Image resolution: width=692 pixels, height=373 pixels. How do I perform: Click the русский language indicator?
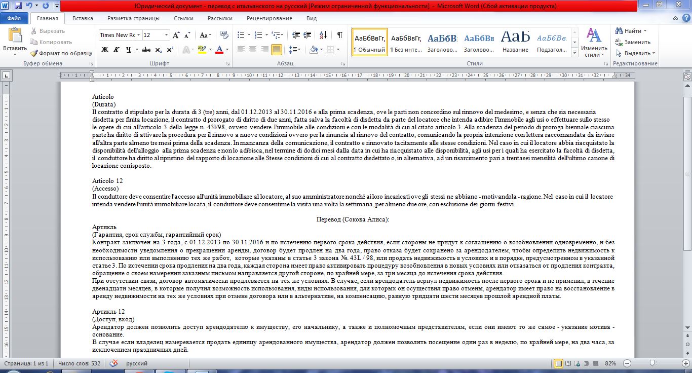tap(136, 363)
